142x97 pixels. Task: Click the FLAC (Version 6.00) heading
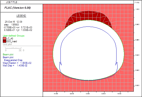click(x=17, y=8)
